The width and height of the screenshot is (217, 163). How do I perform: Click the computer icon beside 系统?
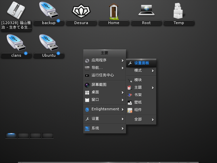[87, 128]
